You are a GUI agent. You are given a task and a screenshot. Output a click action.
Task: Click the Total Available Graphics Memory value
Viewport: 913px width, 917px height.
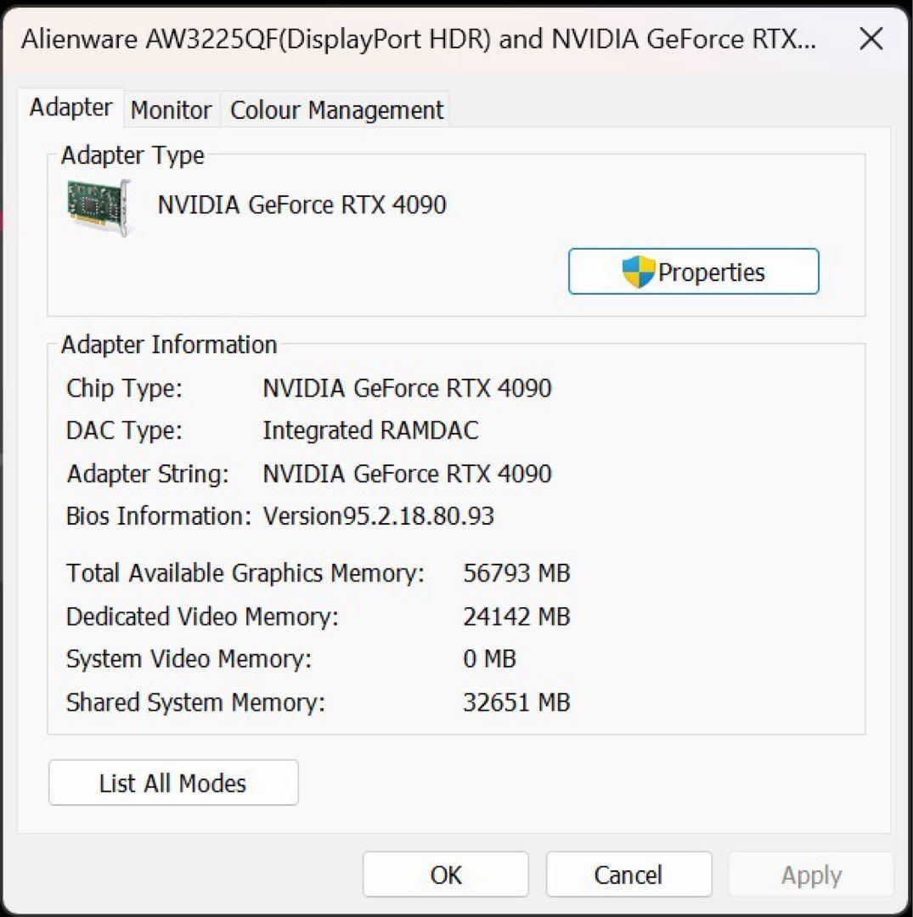[x=516, y=573]
